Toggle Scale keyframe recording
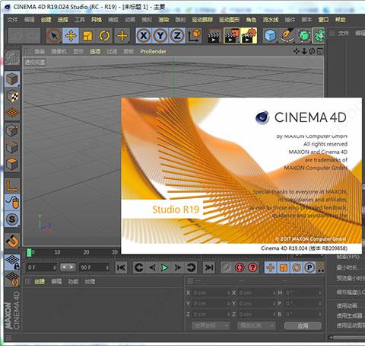Viewport: 365px width, 346px height. 284,268
